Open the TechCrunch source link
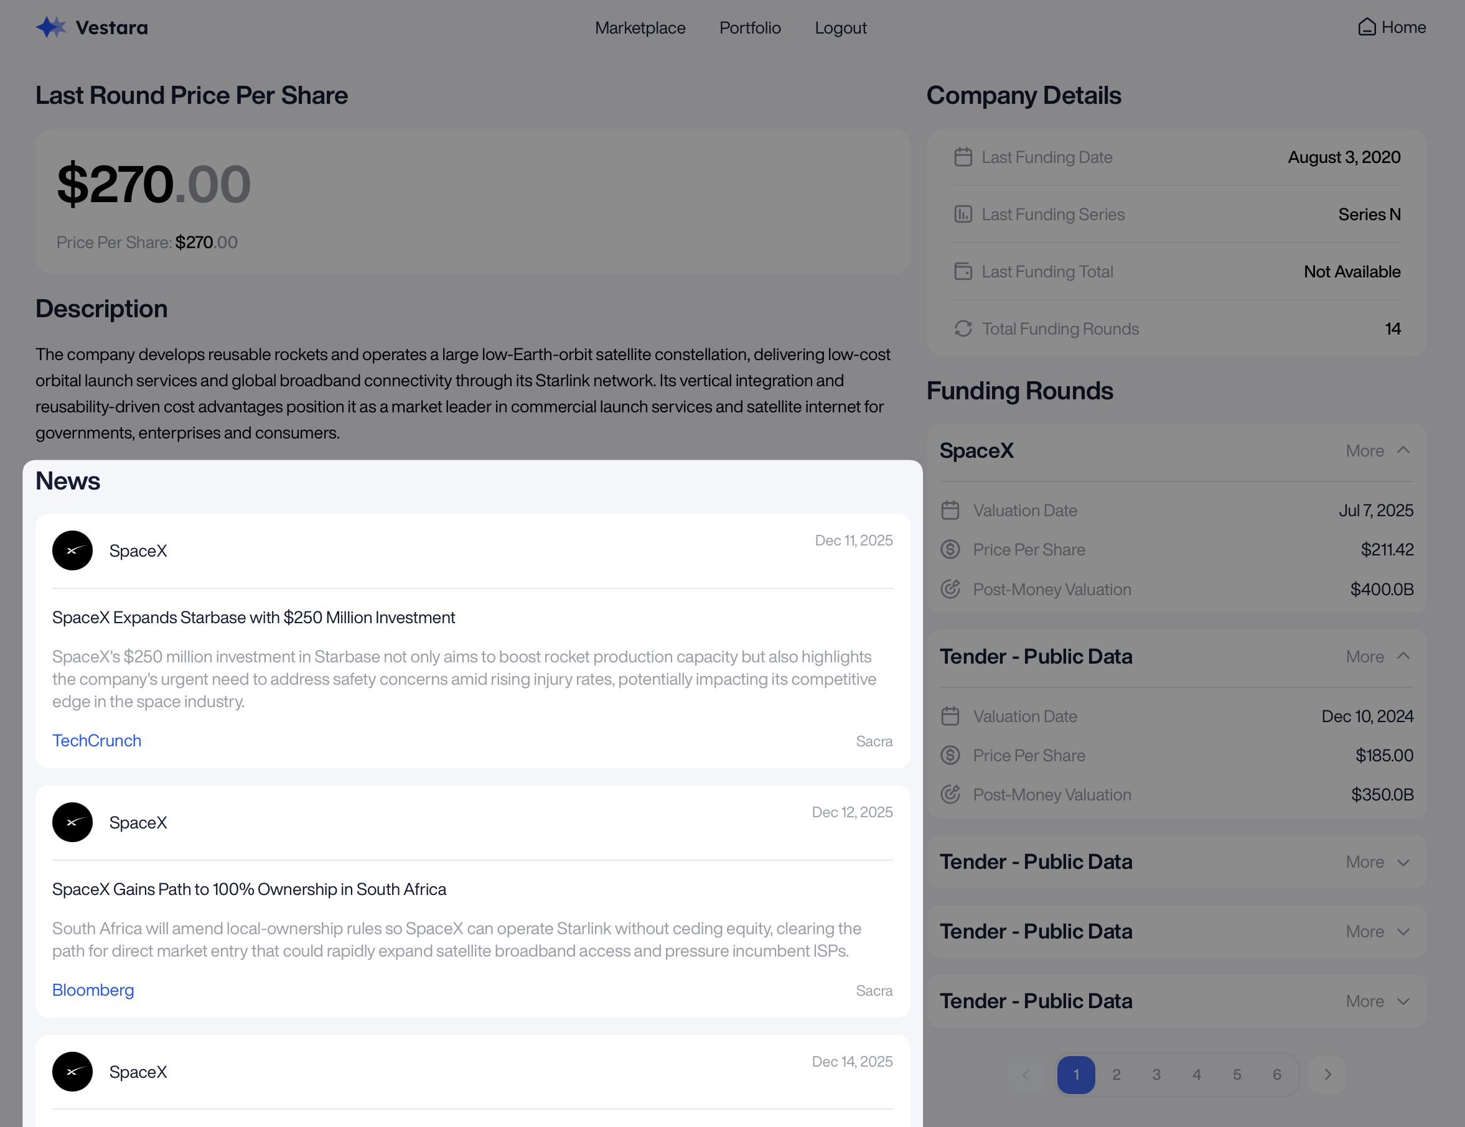This screenshot has height=1127, width=1465. [96, 741]
